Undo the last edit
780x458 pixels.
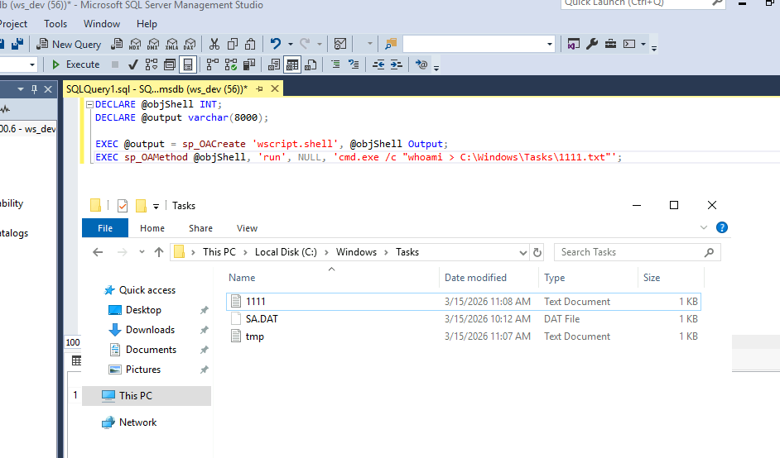pyautogui.click(x=276, y=44)
